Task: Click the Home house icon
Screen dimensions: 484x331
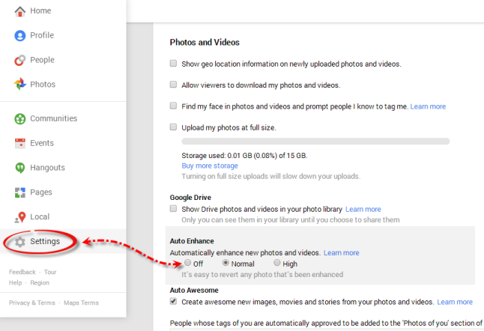Action: pyautogui.click(x=20, y=11)
